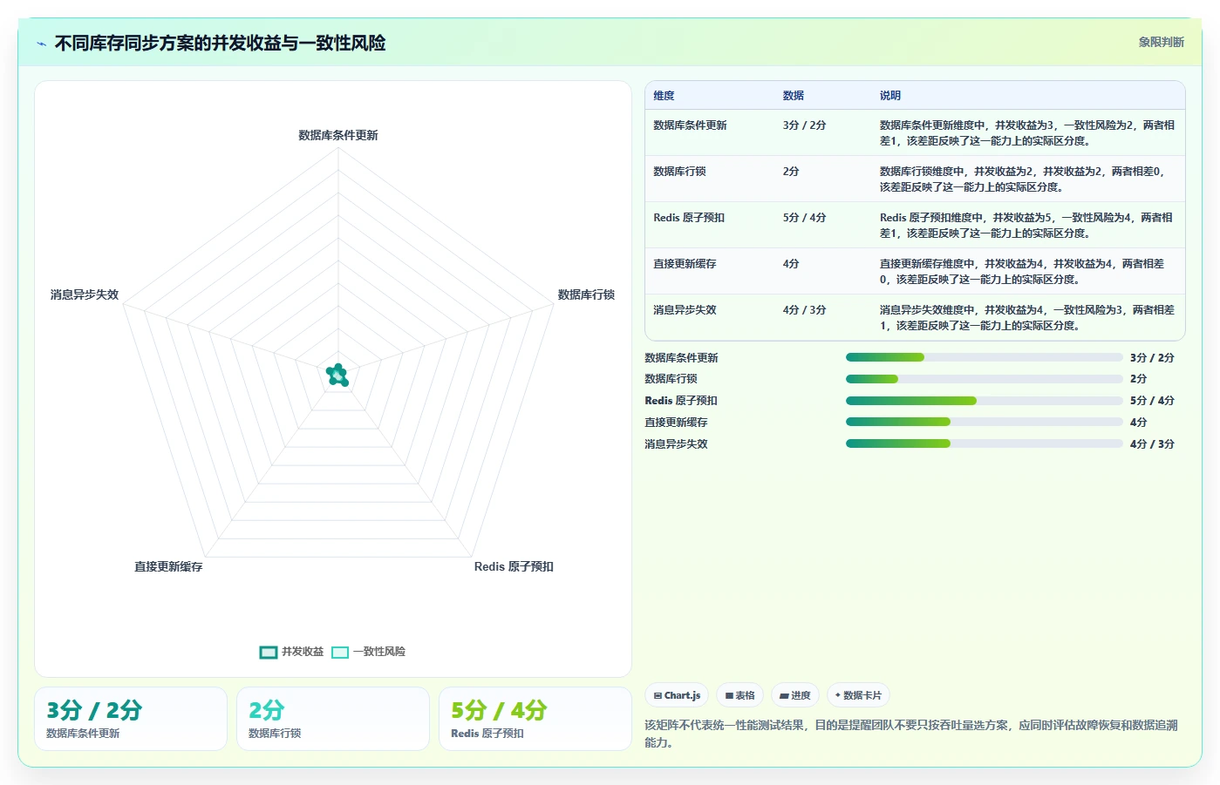Toggle the 一致性风险 legend entry
This screenshot has height=785, width=1220.
[368, 652]
